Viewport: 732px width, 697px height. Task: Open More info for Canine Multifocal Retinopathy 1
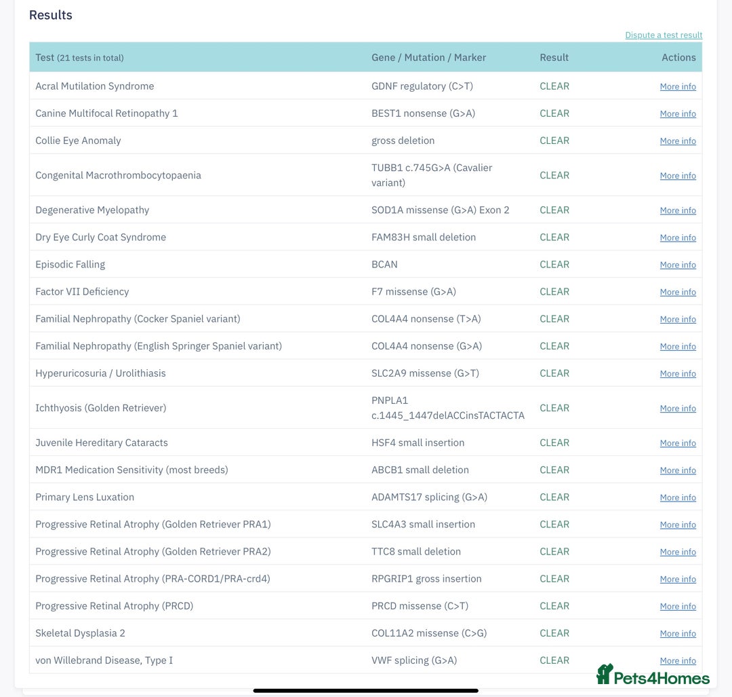pos(678,114)
